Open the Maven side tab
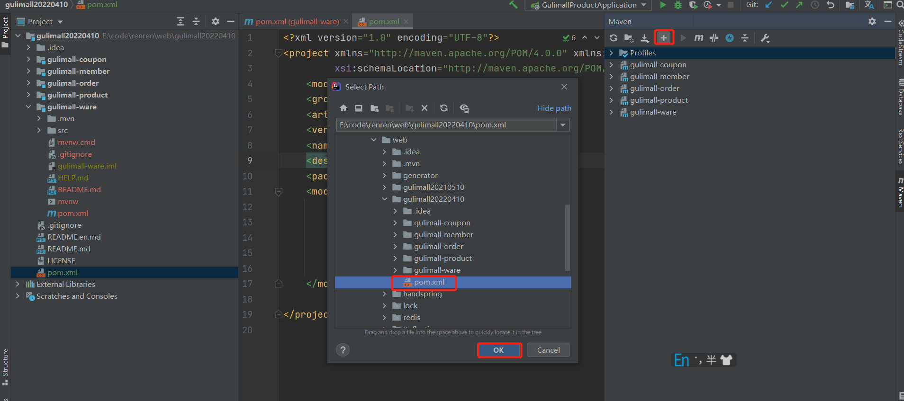The height and width of the screenshot is (401, 904). [900, 192]
